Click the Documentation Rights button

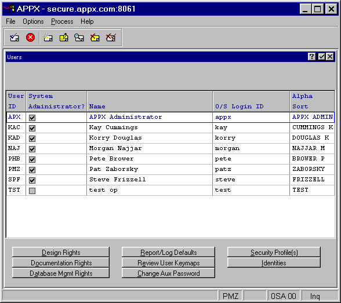click(x=61, y=262)
